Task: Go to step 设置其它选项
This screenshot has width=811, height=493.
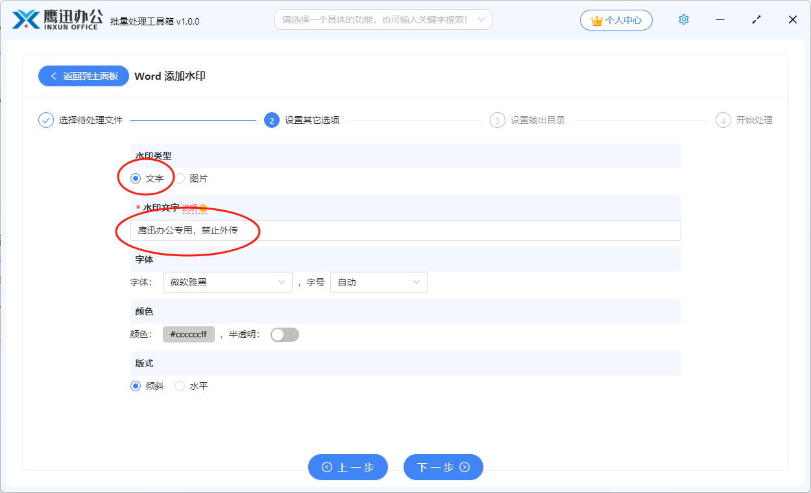Action: tap(312, 120)
